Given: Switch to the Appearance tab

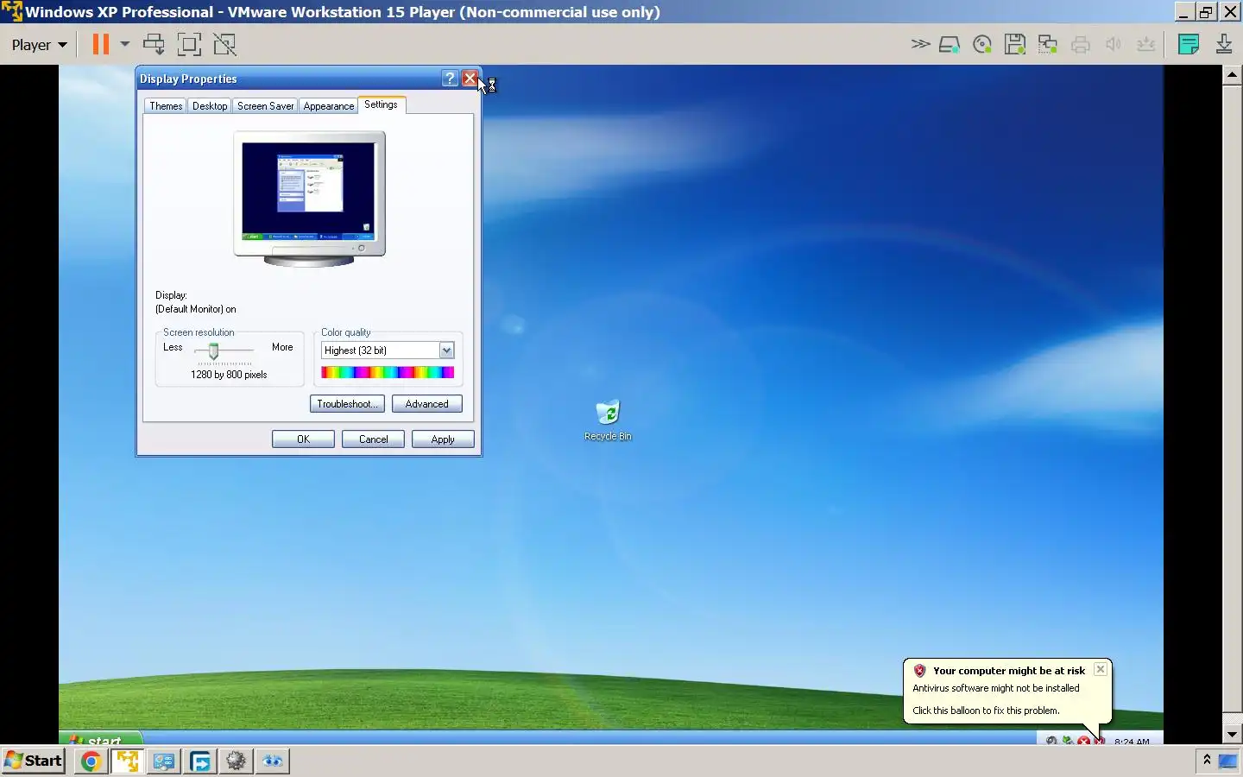Looking at the screenshot, I should [x=329, y=106].
